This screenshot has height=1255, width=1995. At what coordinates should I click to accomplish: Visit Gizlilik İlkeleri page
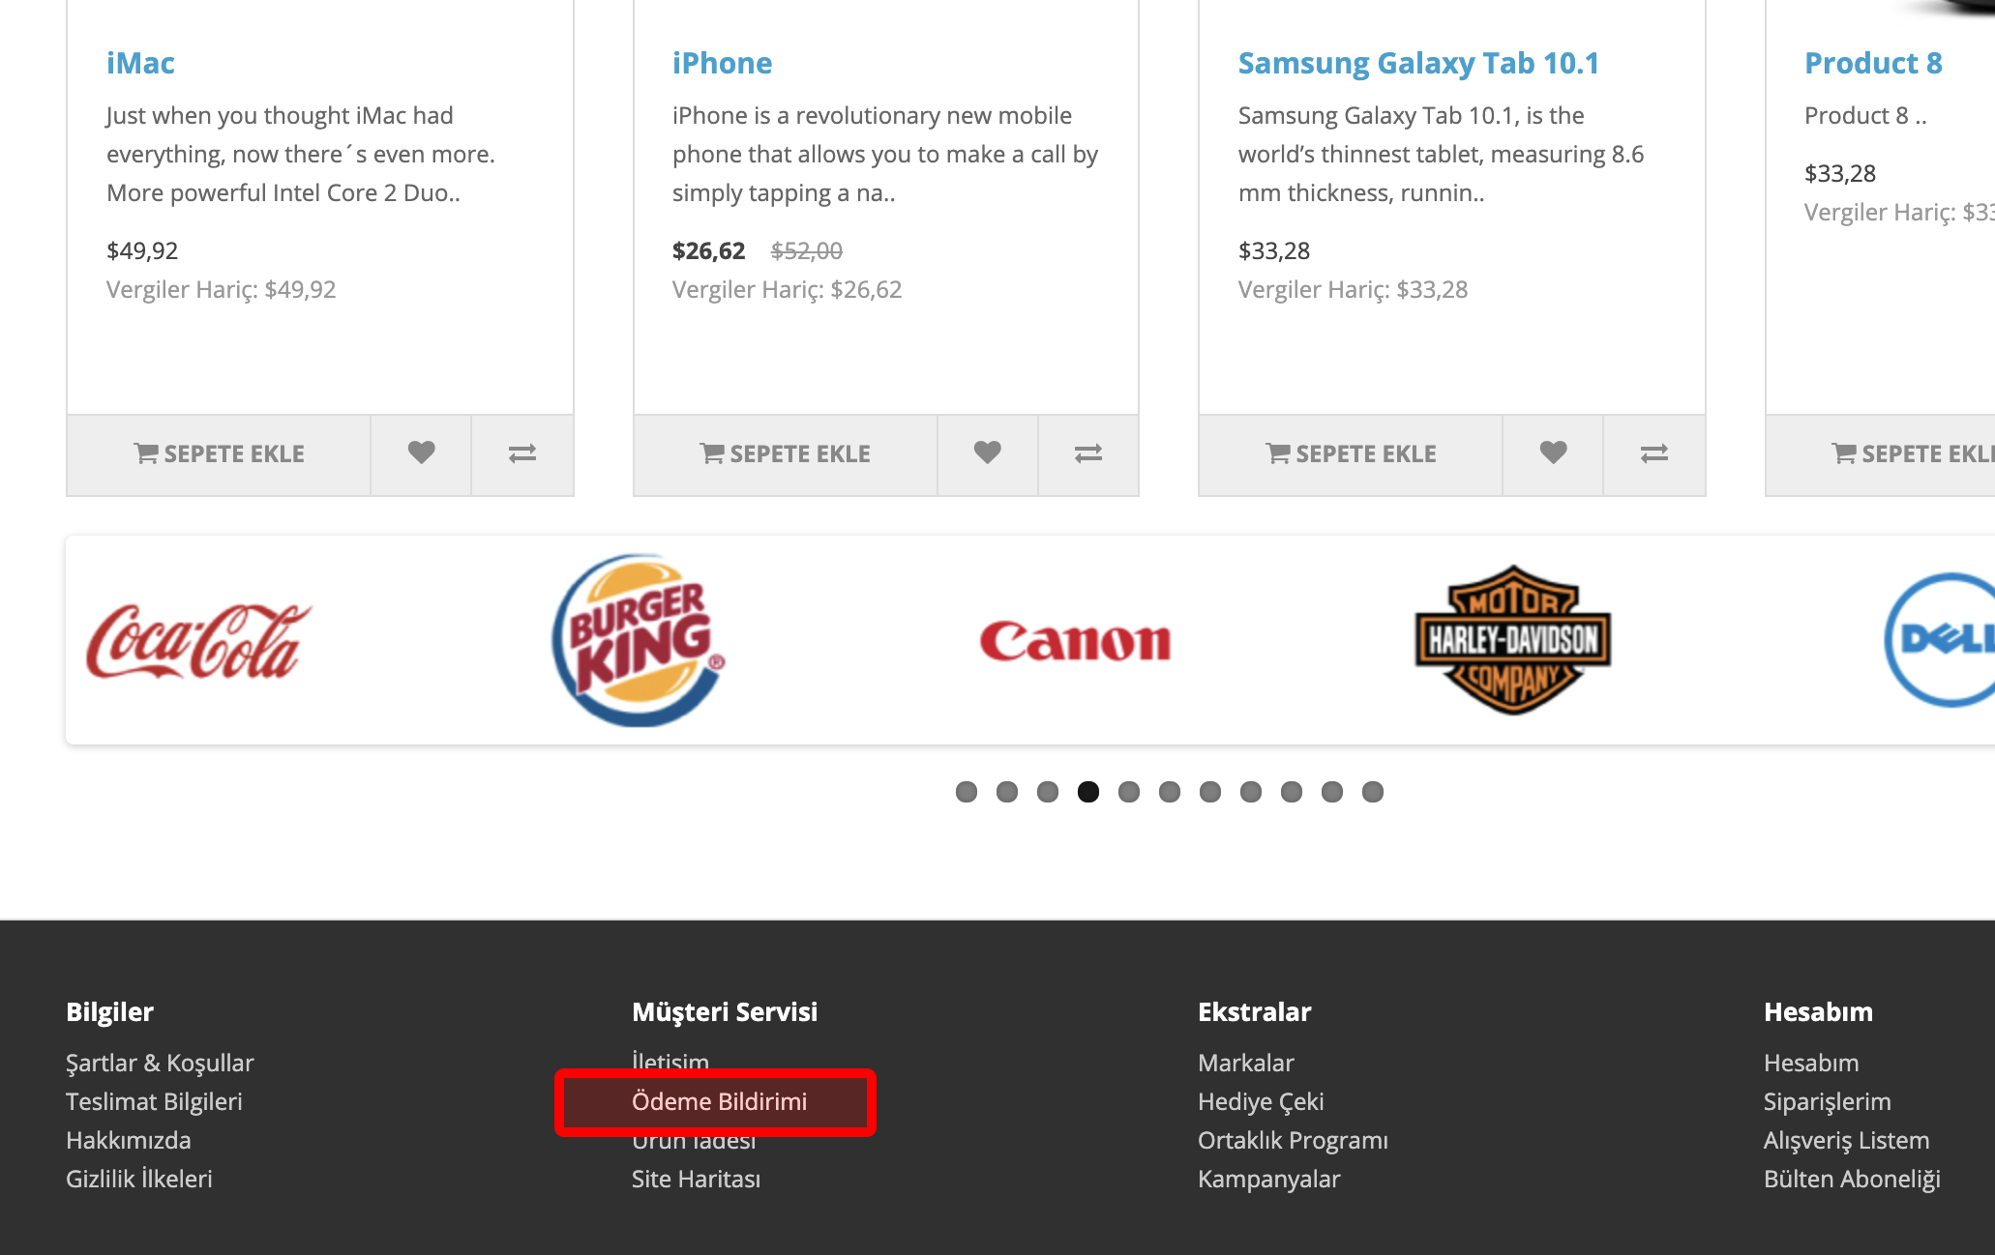coord(139,1179)
